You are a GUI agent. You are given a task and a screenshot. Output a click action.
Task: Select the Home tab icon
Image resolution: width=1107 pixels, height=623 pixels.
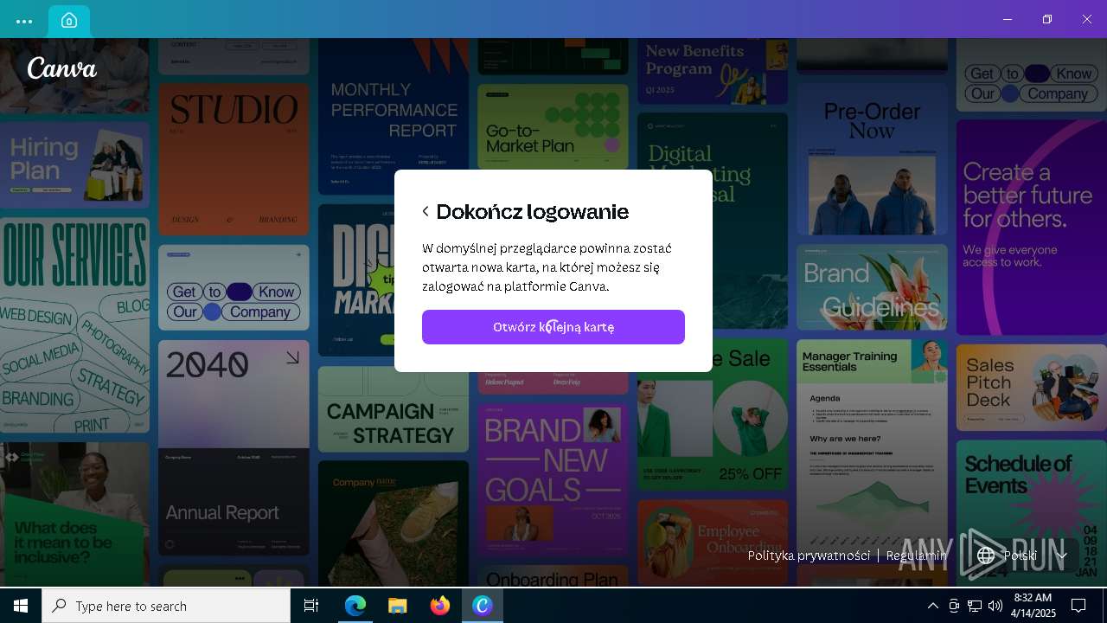(69, 21)
